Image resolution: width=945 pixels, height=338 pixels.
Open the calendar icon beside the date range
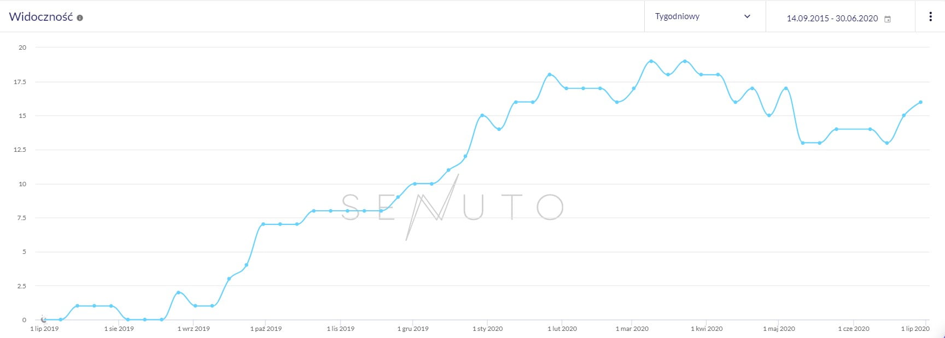(888, 19)
